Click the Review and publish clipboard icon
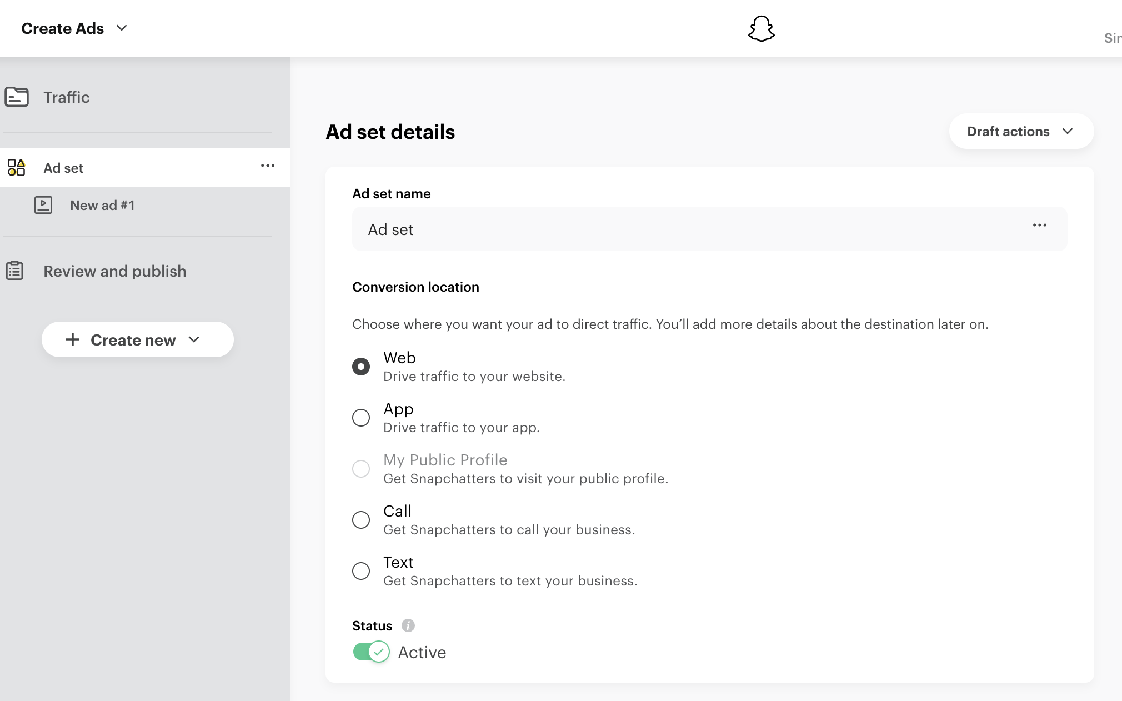 click(14, 271)
